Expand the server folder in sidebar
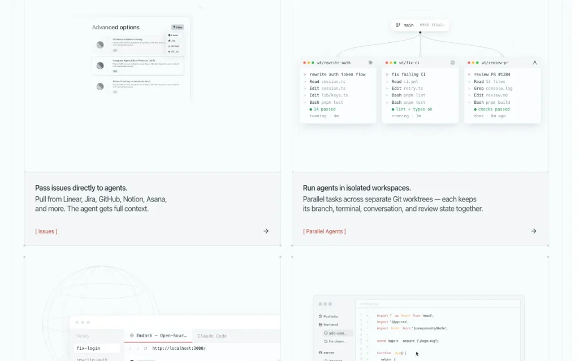The height and width of the screenshot is (361, 579). point(326,353)
